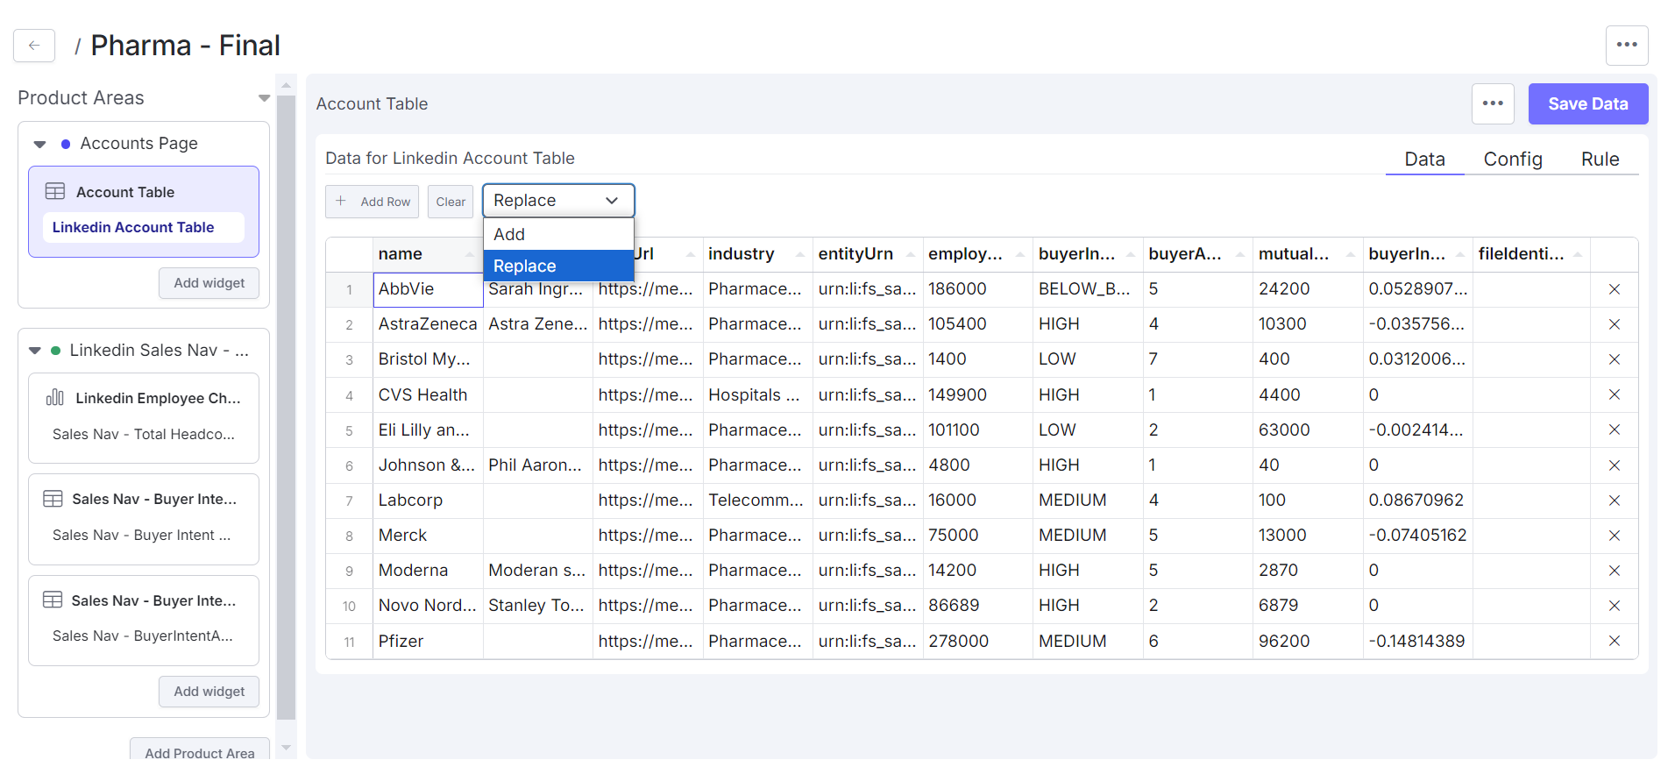Open the page-level three-dot menu
This screenshot has height=774, width=1668.
(x=1626, y=46)
